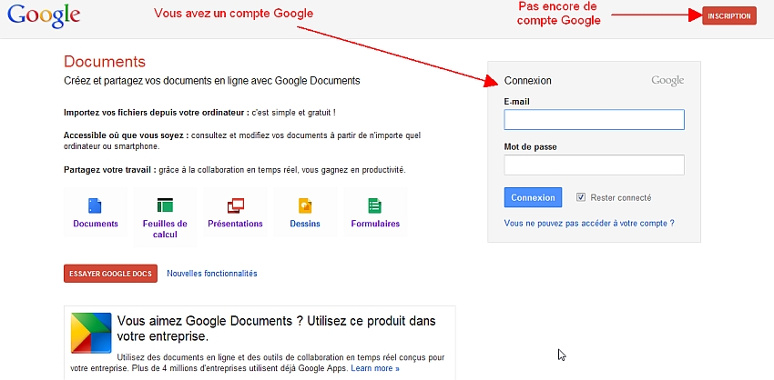Image resolution: width=774 pixels, height=380 pixels.
Task: Open 'Vous ne pouvez pas accéder à votre compte ?'
Action: [589, 224]
